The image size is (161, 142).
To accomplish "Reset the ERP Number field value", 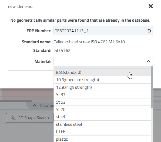I will (149, 31).
